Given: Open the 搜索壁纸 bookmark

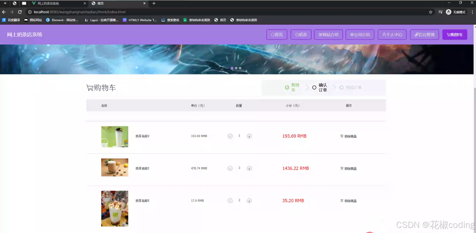Looking at the screenshot, I should tap(170, 20).
